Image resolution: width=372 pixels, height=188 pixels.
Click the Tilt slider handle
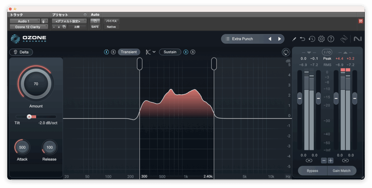[29, 117]
